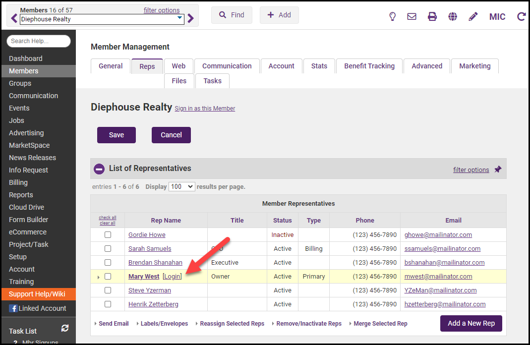Click the printer icon

[x=432, y=16]
